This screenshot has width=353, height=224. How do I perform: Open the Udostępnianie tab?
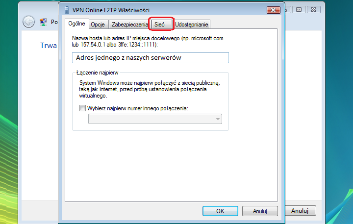(192, 25)
